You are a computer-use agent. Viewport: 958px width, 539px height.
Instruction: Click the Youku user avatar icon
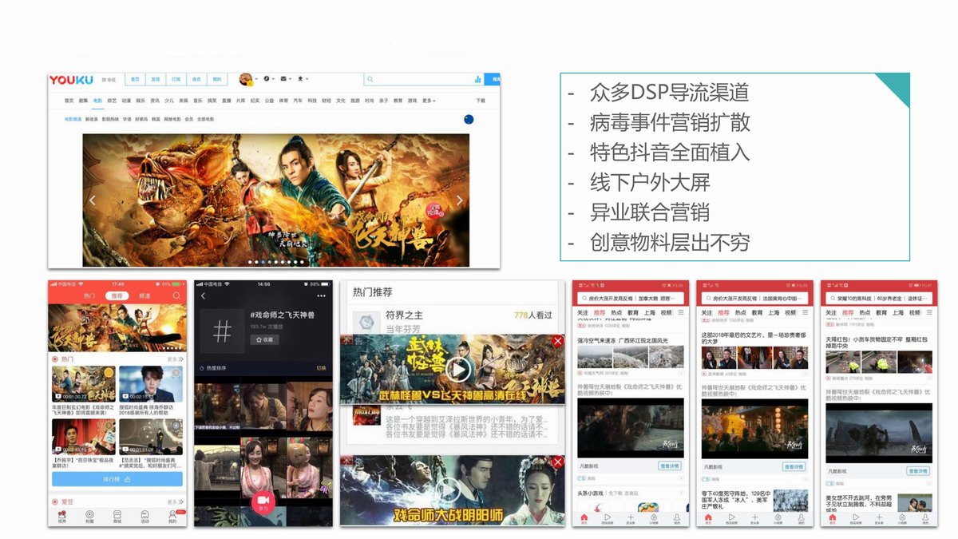(247, 79)
